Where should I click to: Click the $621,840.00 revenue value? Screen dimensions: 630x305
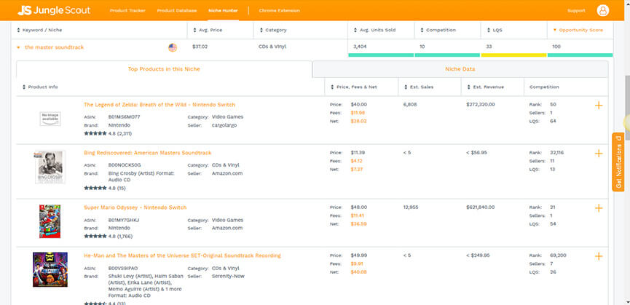point(481,207)
